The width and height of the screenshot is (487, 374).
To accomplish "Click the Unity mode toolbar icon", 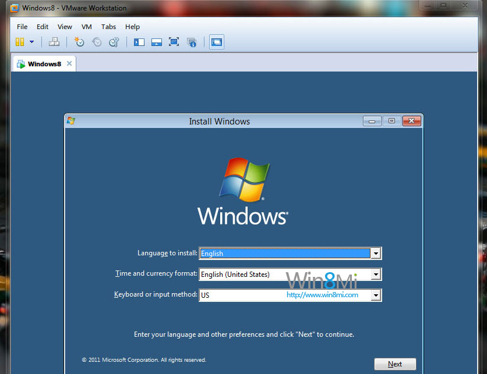I will 191,42.
